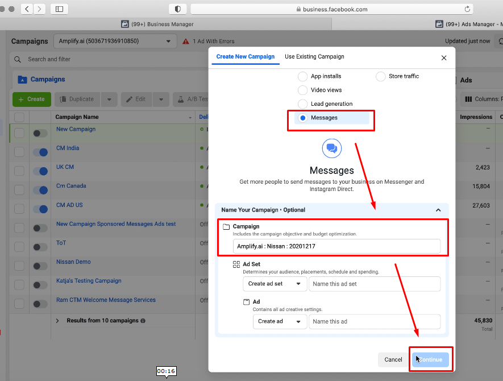
Task: Click the green Create button
Action: (32, 100)
